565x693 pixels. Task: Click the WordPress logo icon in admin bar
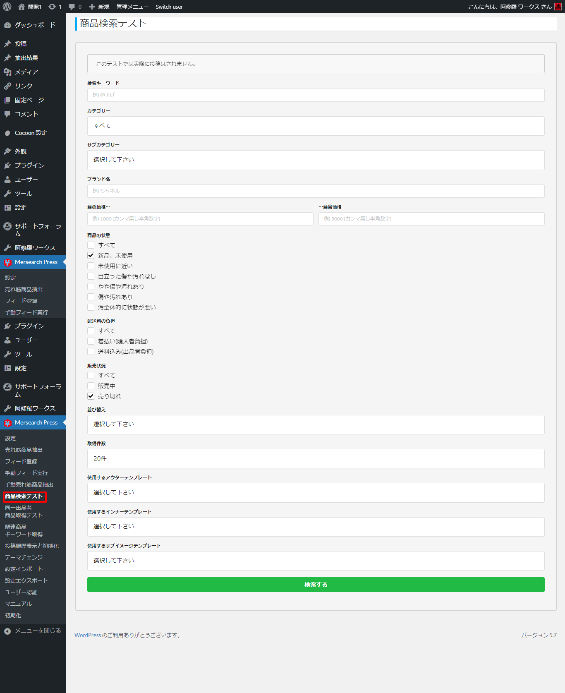click(x=7, y=7)
